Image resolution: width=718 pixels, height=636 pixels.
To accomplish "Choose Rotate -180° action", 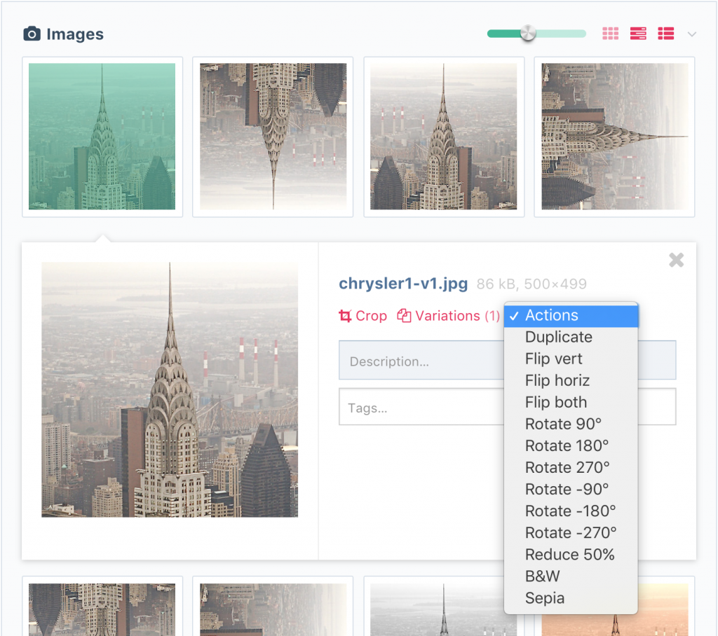I will tap(571, 511).
